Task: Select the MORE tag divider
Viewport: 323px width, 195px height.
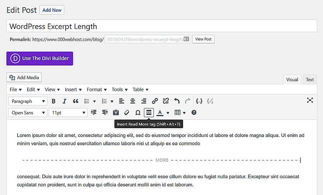Action: [x=162, y=160]
